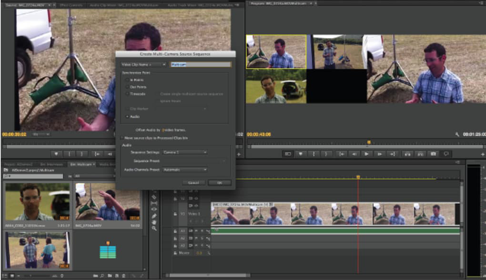The height and width of the screenshot is (280, 486).
Task: Add a marker in the Program Monitor
Action: point(300,154)
